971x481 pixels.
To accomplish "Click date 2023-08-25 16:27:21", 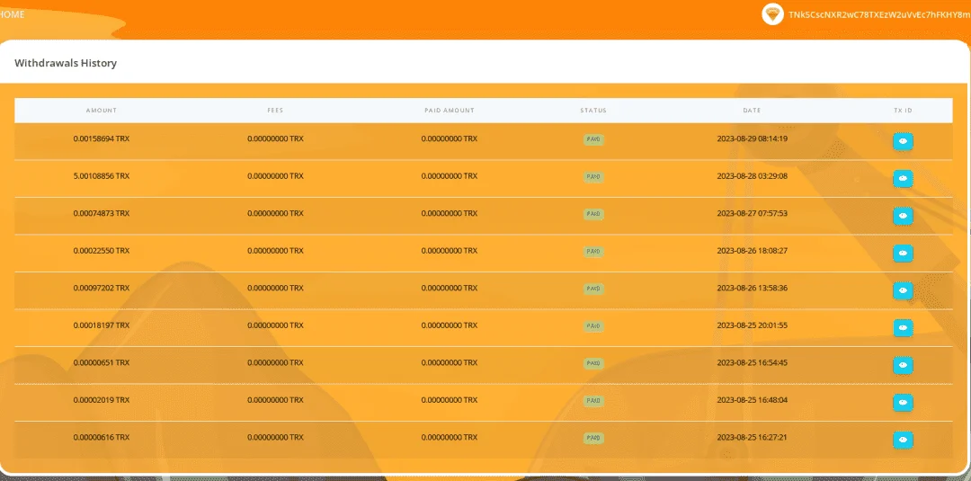I will (752, 437).
